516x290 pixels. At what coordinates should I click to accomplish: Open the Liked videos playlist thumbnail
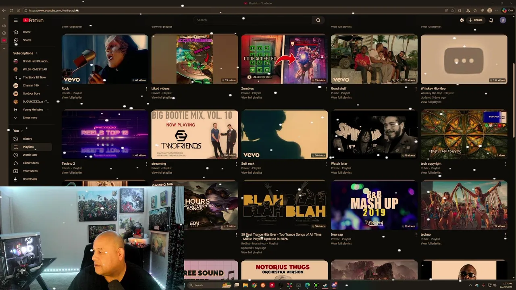coord(195,59)
